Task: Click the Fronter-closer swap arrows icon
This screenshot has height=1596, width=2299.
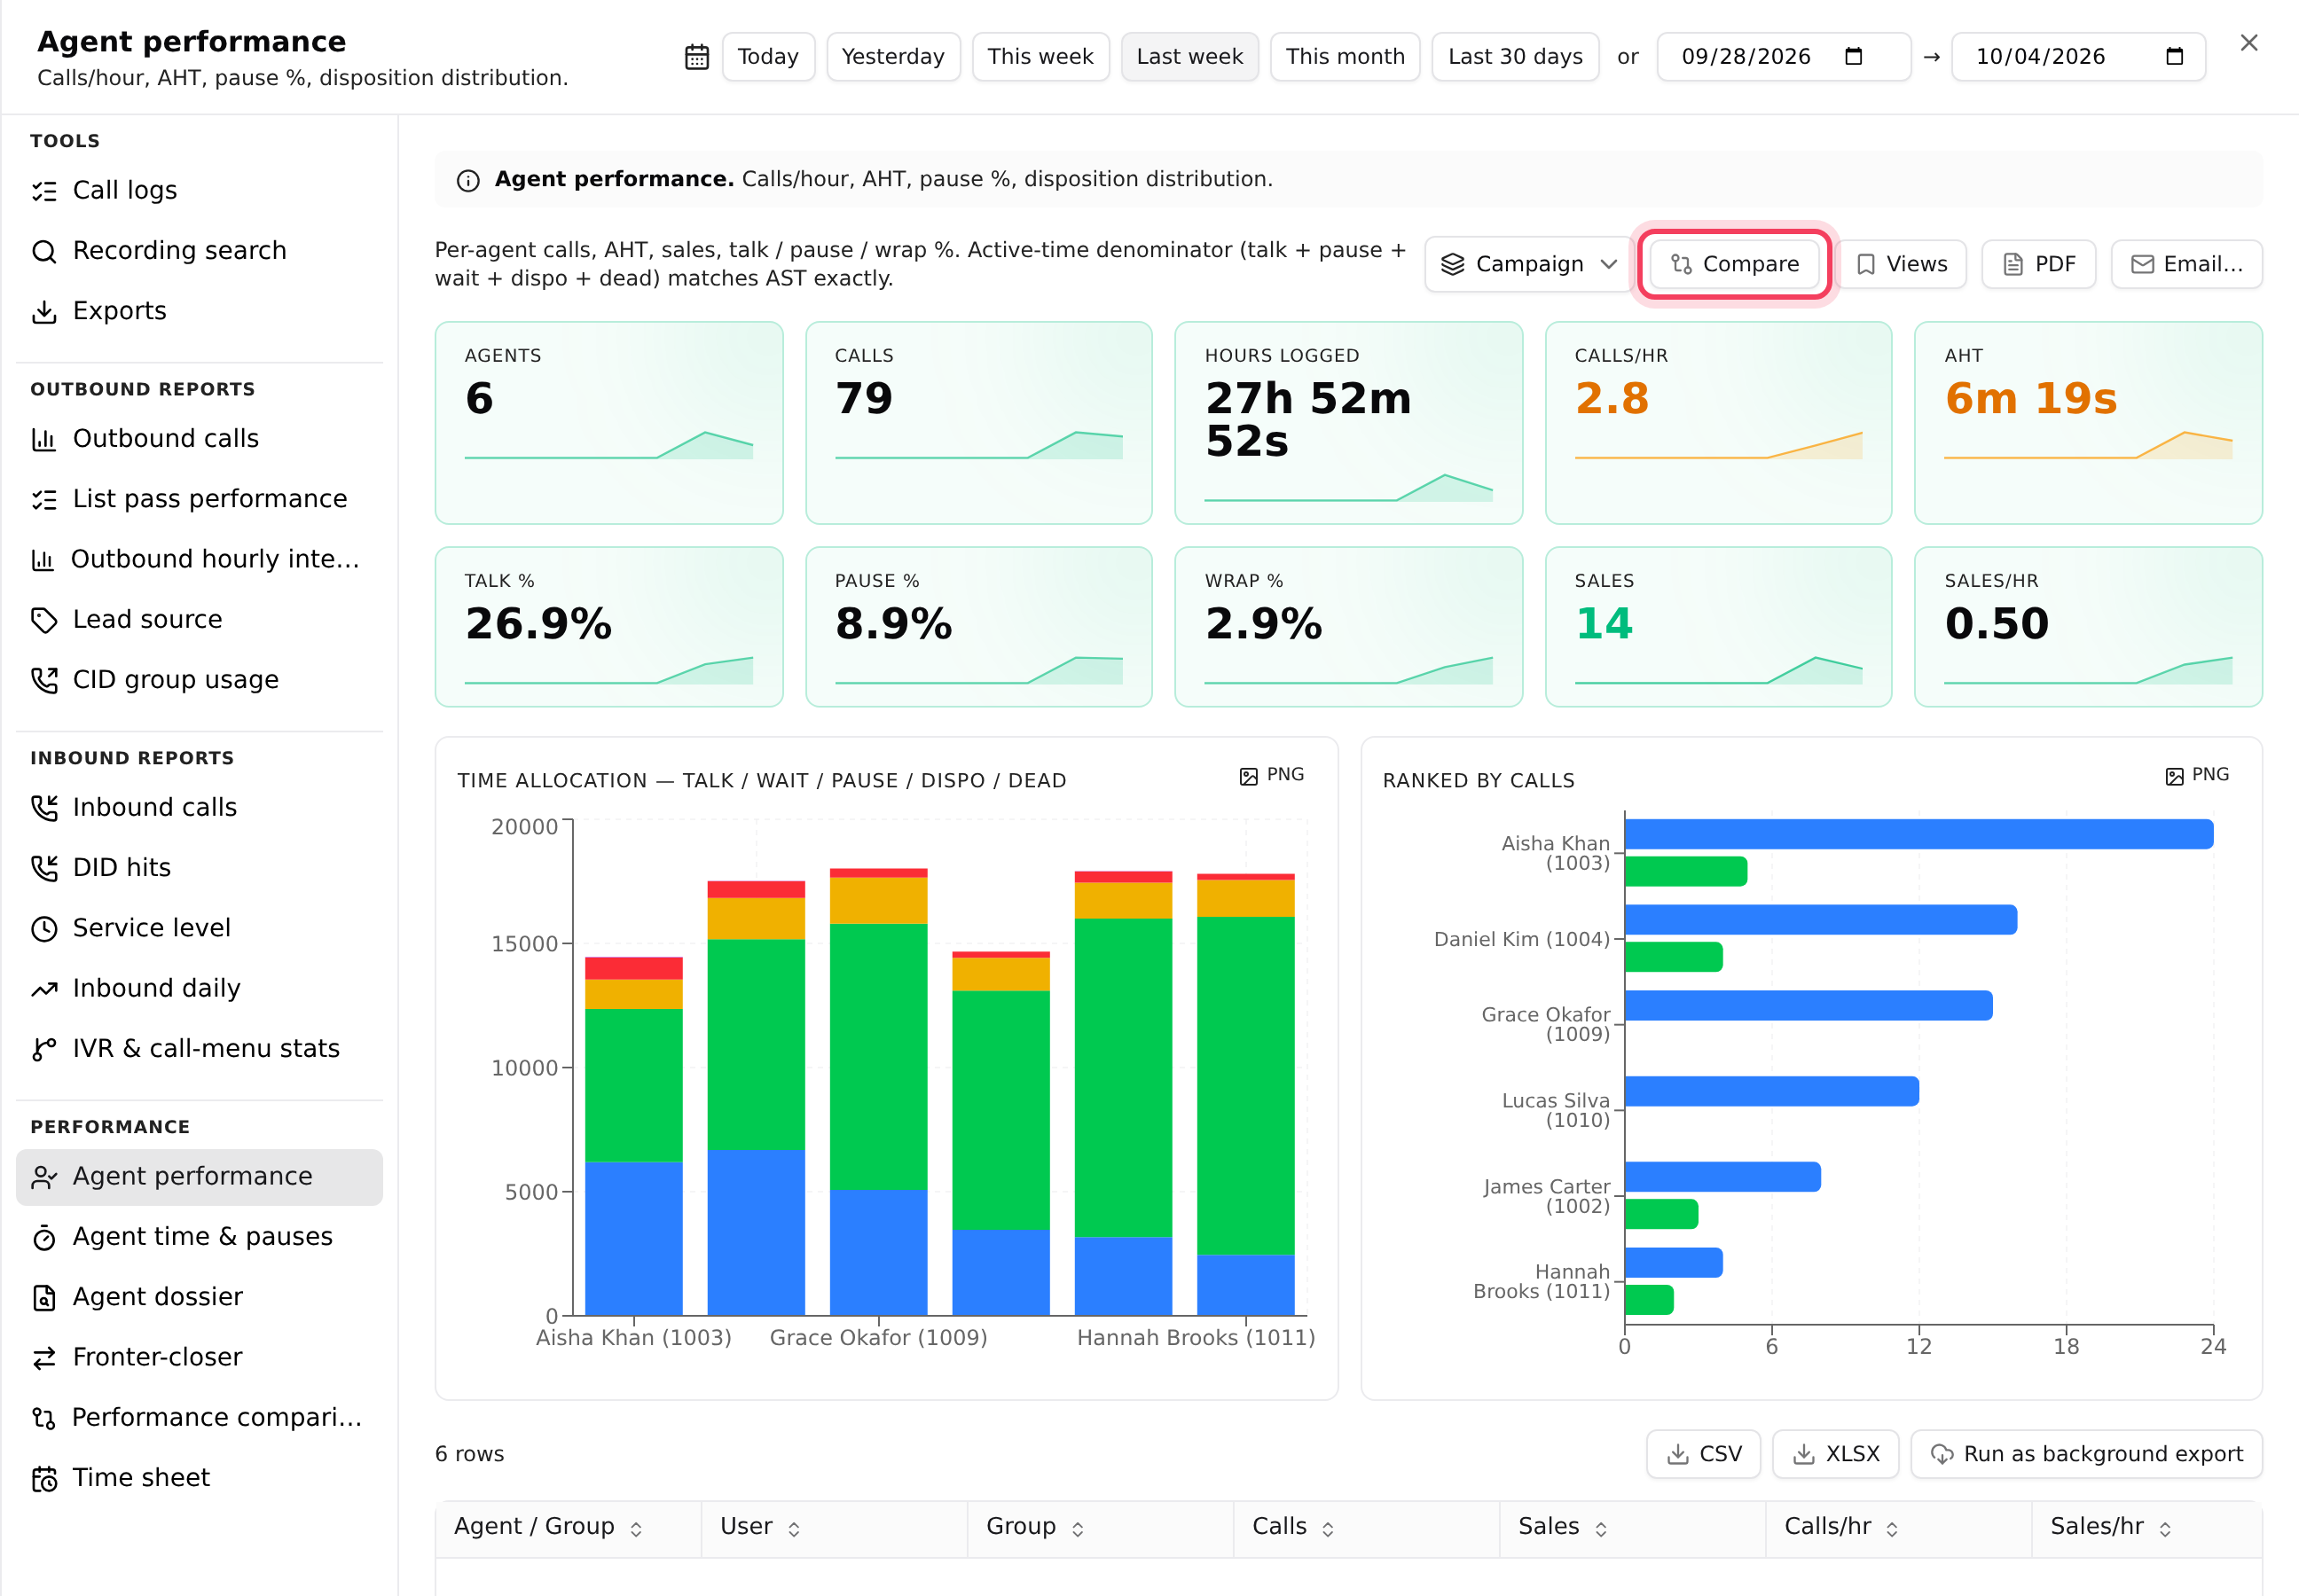Action: tap(44, 1358)
